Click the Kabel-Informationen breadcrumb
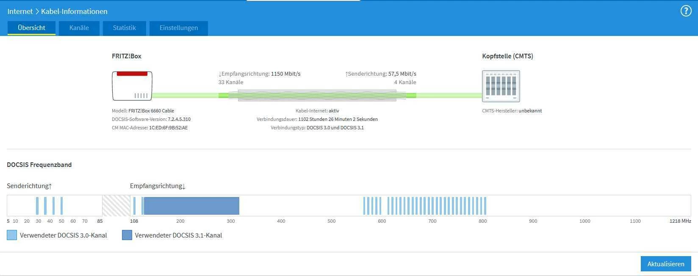 tap(74, 11)
